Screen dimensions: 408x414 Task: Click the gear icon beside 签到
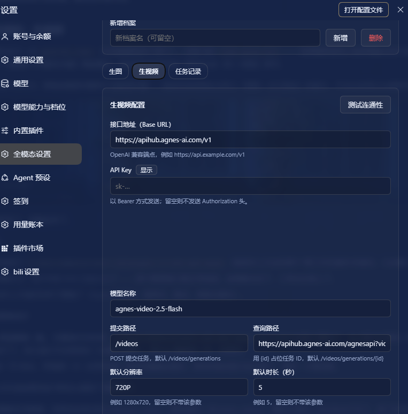(5, 201)
